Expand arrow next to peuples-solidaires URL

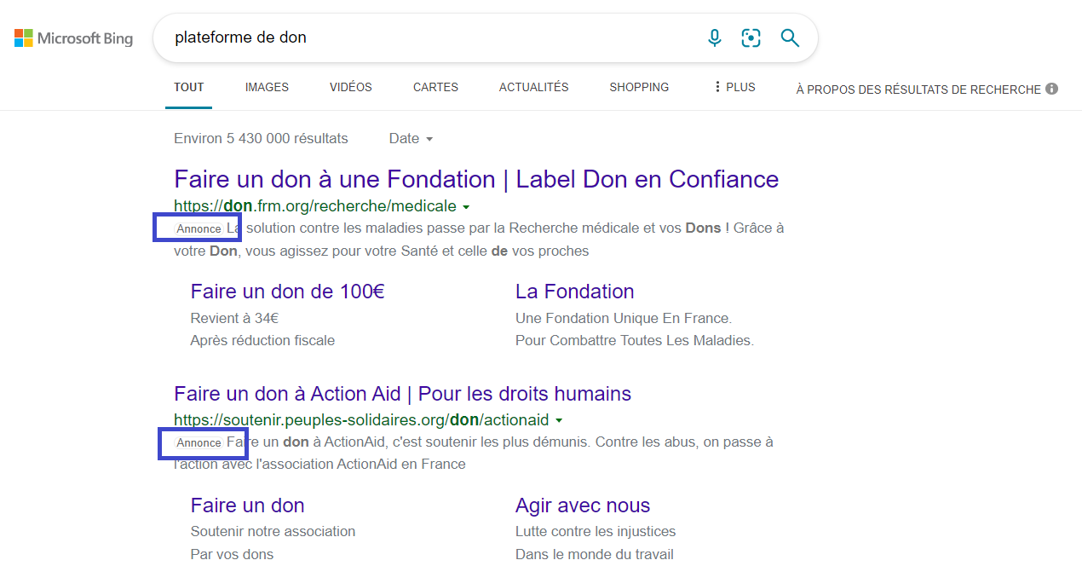[559, 420]
